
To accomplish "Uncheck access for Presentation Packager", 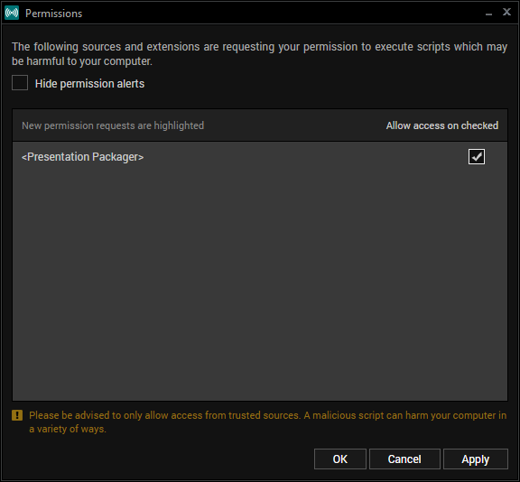I will tap(477, 156).
